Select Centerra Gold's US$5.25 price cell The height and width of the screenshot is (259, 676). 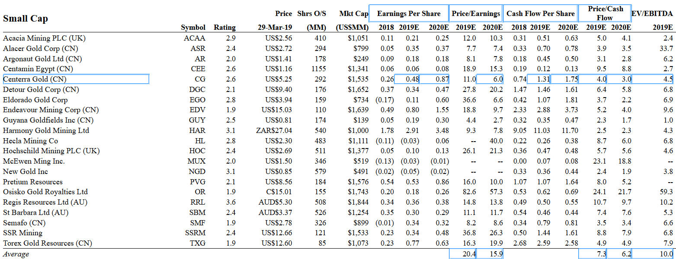[x=279, y=79]
